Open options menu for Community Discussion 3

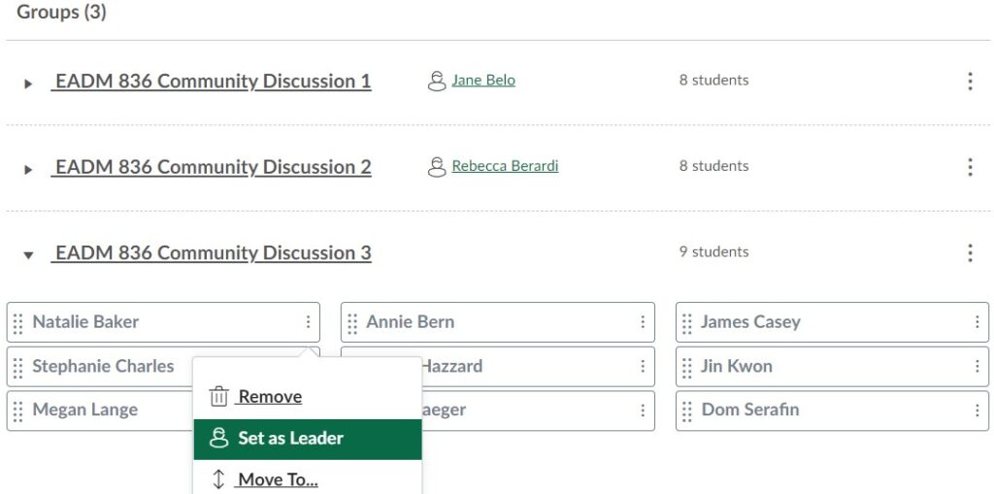click(x=970, y=252)
